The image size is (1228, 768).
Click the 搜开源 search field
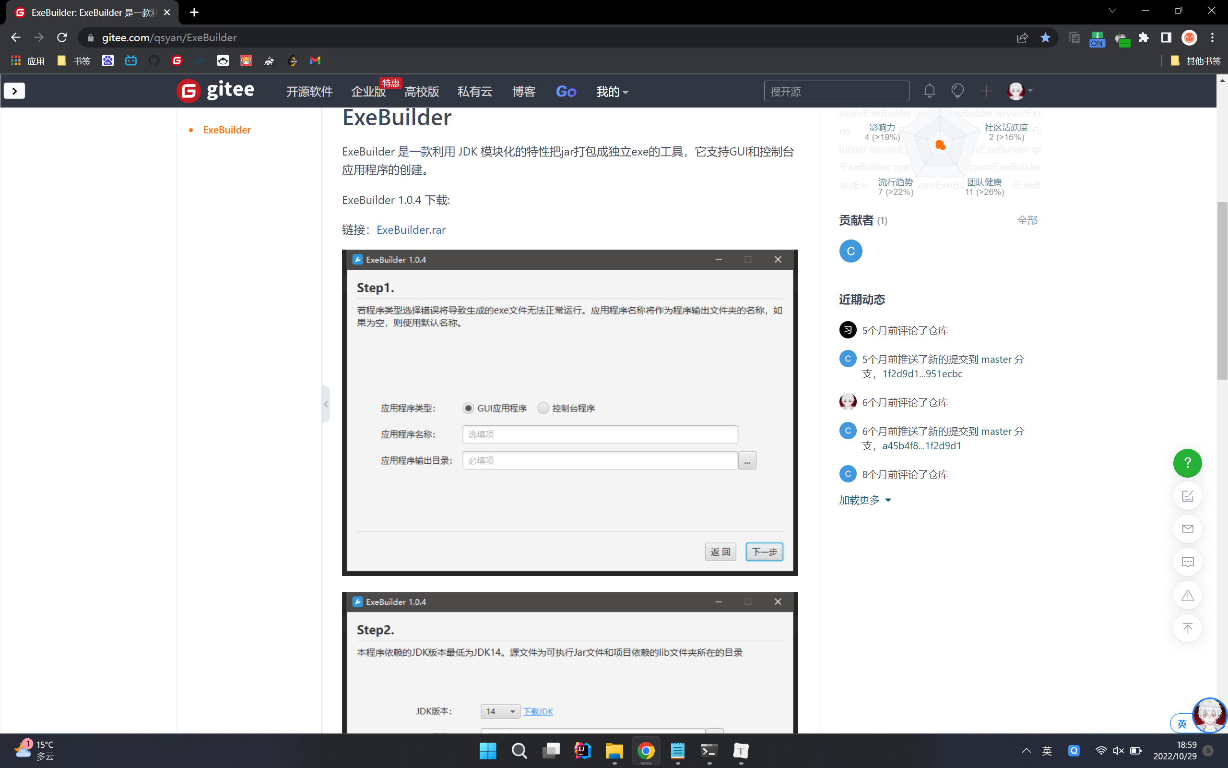[x=836, y=91]
